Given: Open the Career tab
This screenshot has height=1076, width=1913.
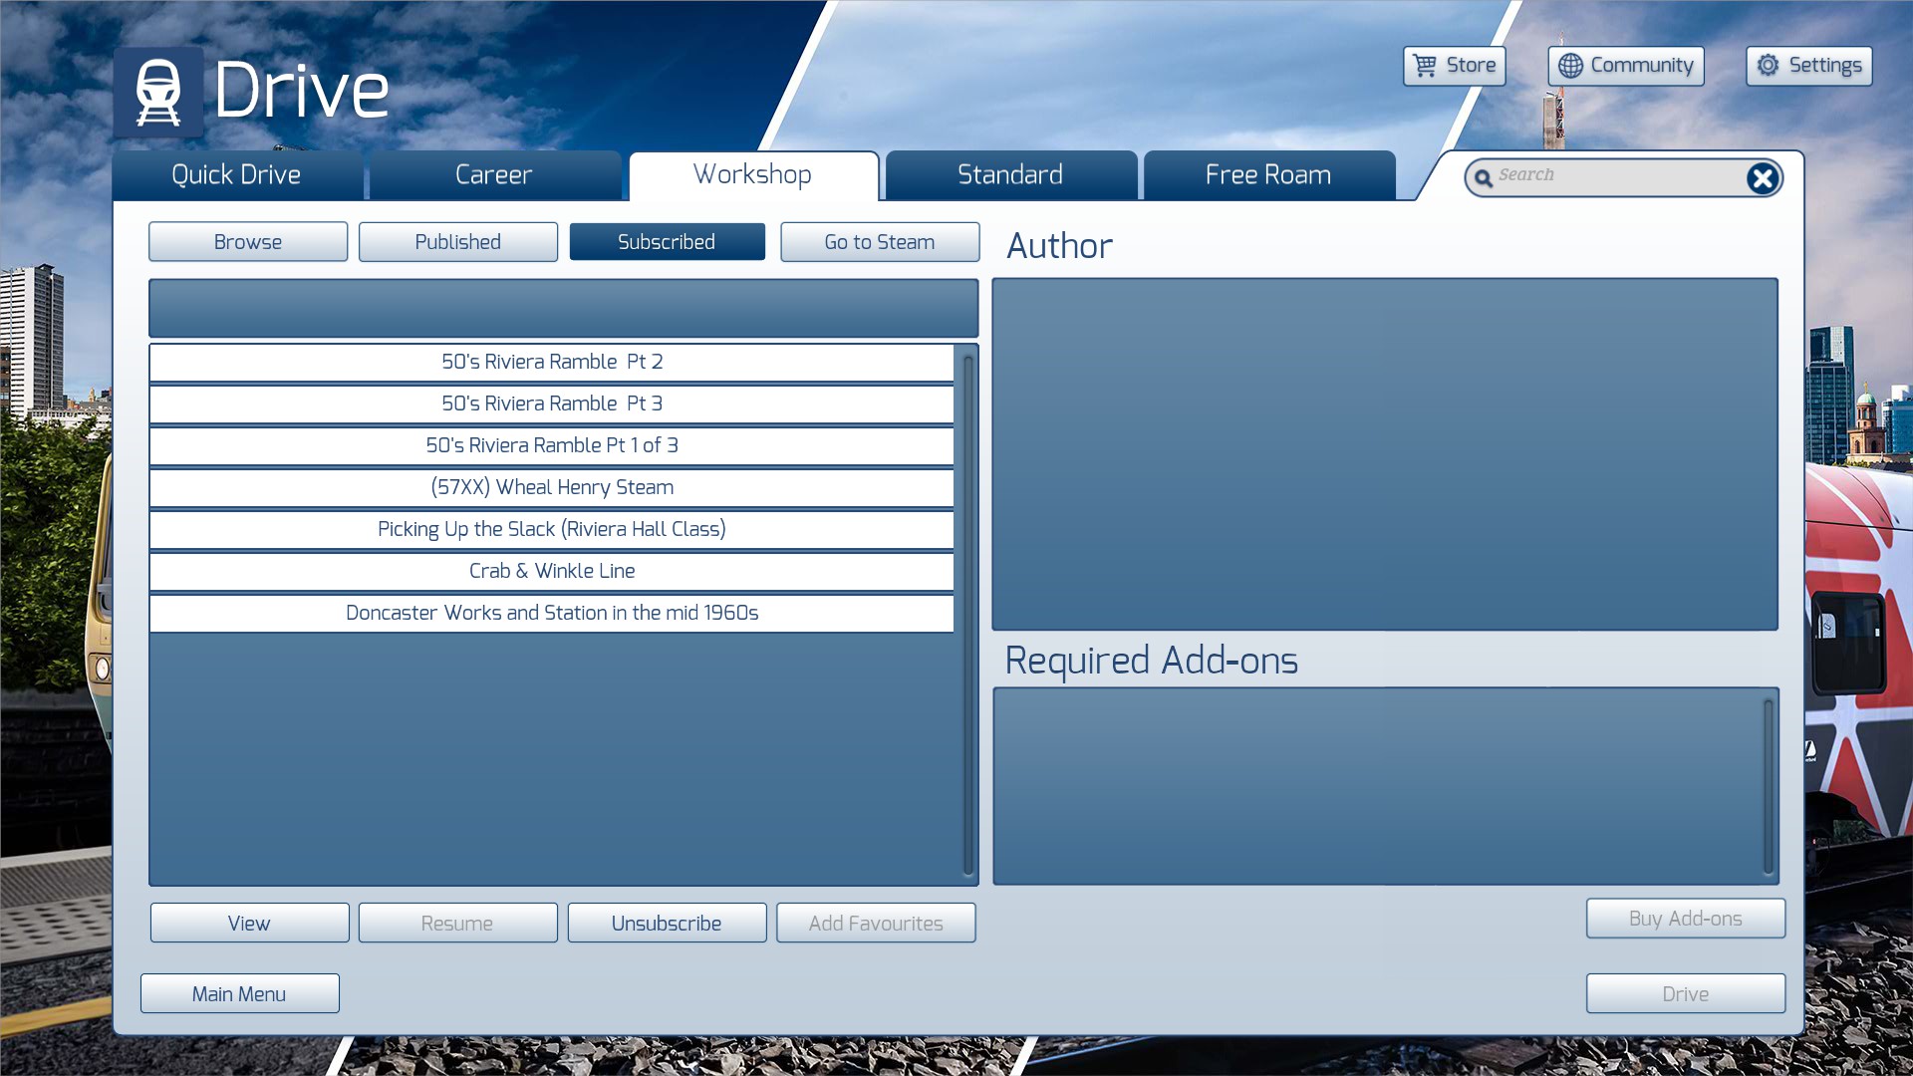Looking at the screenshot, I should pos(493,175).
